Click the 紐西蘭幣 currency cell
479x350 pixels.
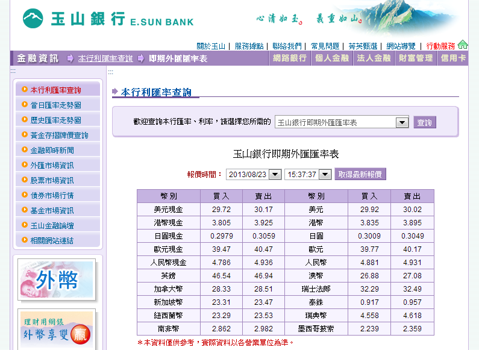coord(168,316)
